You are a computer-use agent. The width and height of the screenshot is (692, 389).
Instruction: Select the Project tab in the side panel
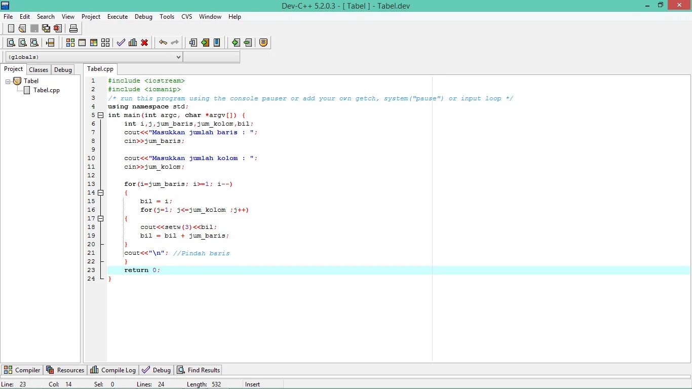[14, 69]
